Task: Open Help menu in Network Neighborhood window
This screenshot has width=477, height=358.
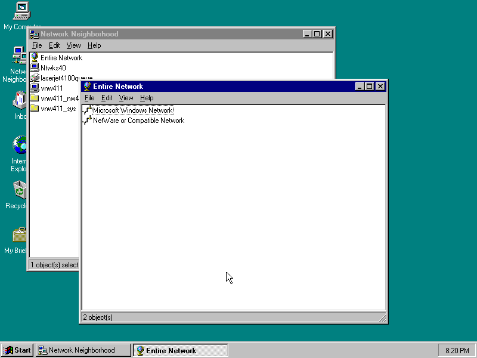Action: (x=94, y=45)
